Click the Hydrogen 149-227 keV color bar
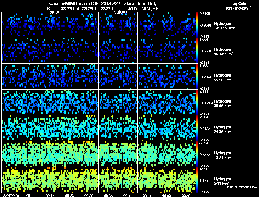 point(198,24)
